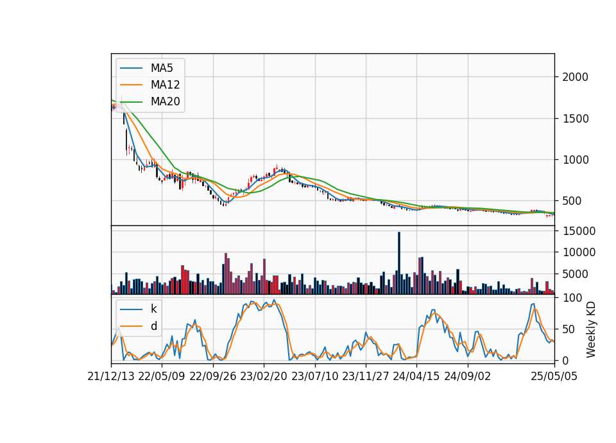Click the 21/12/13 date label

pos(111,376)
